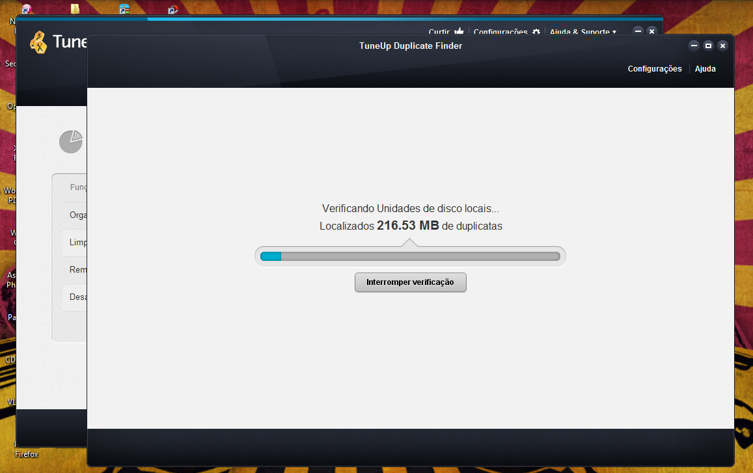The width and height of the screenshot is (753, 473).
Task: Click the Verificando Unidades de disco locais text
Action: click(410, 209)
